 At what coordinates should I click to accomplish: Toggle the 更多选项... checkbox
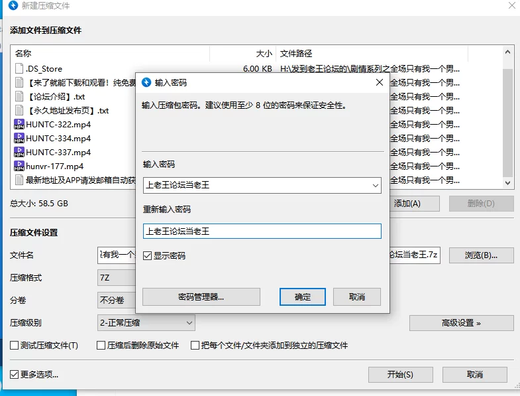click(x=15, y=375)
